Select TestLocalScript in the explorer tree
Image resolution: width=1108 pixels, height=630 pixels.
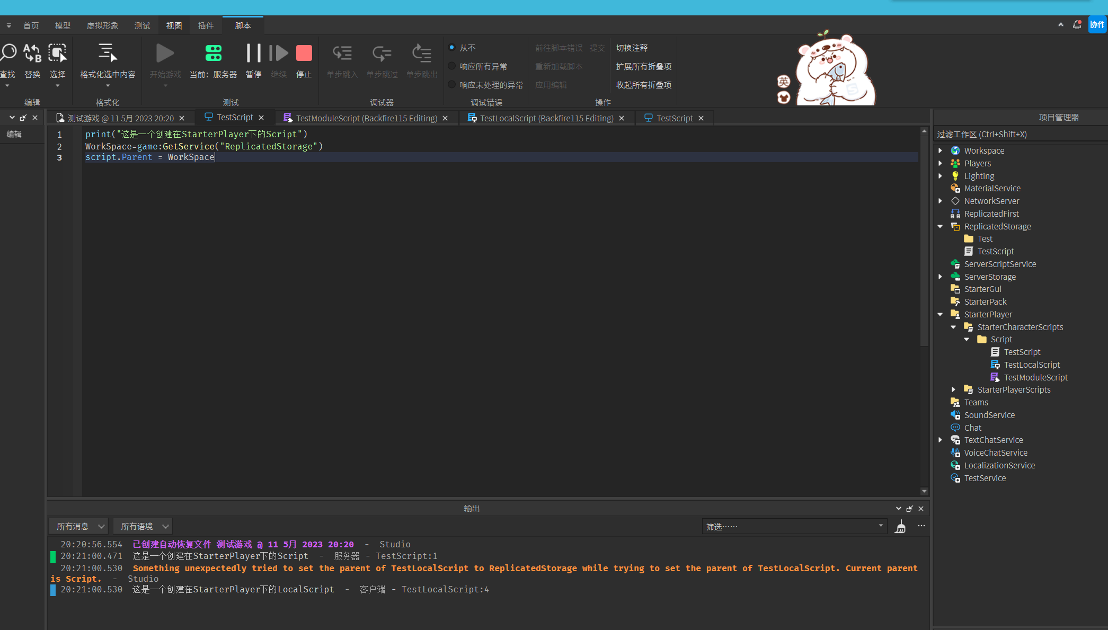pyautogui.click(x=1032, y=365)
